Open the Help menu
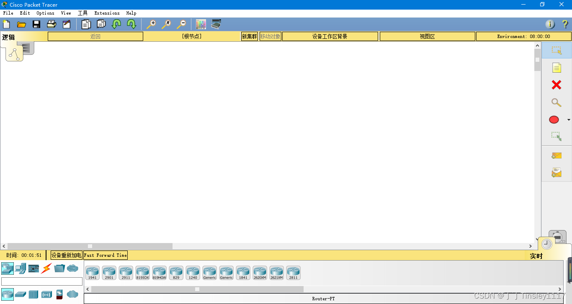 click(x=131, y=13)
